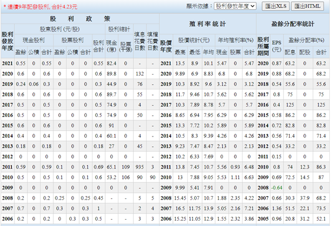331x226 pixels.
Task: Click the 年均殖利率(%) column header
Action: 236,40
